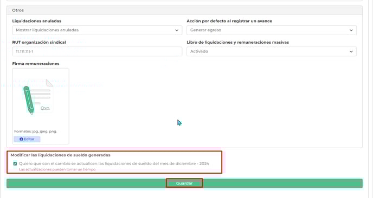Click the 'Firma remuneraciones' label

click(x=36, y=64)
